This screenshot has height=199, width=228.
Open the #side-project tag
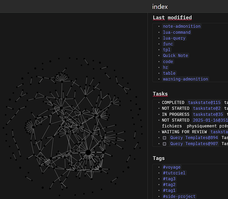[x=179, y=196]
